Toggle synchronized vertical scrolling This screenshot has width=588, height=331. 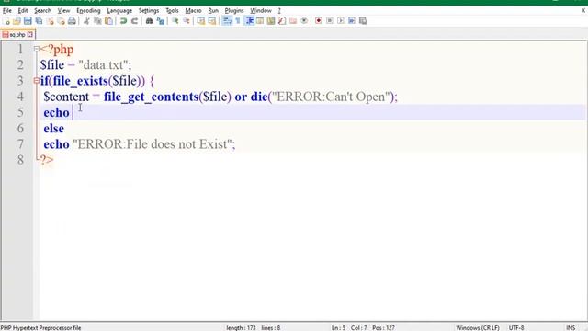pyautogui.click(x=201, y=21)
